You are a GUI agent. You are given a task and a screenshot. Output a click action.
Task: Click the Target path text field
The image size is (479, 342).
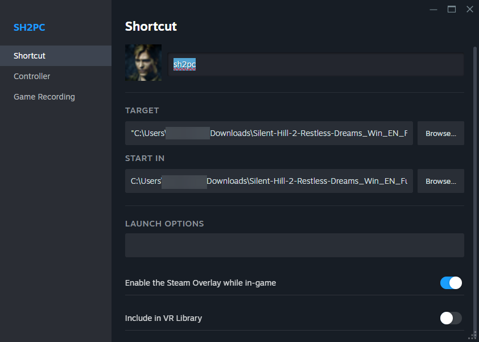pos(269,133)
